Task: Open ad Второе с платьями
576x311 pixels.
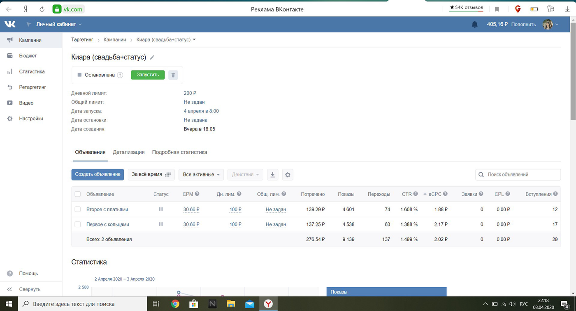Action: tap(107, 209)
